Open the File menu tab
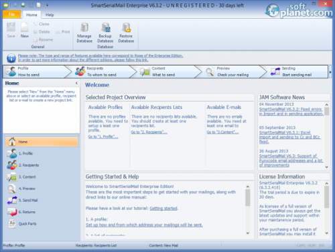 pos(11,14)
